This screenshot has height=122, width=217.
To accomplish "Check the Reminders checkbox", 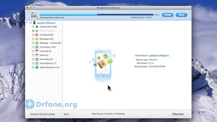I will pos(33,59).
